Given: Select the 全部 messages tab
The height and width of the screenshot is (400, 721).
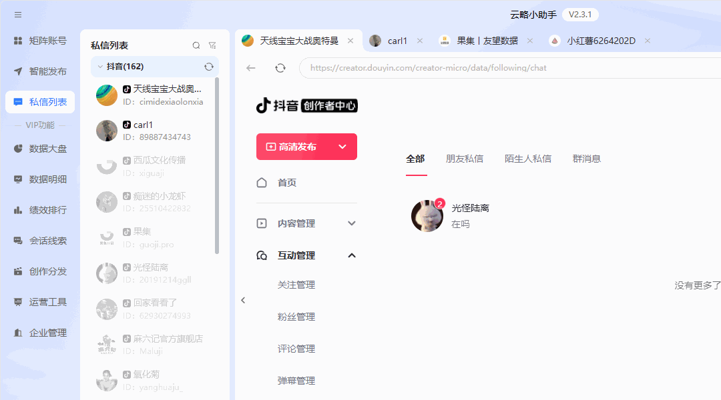Looking at the screenshot, I should 415,159.
